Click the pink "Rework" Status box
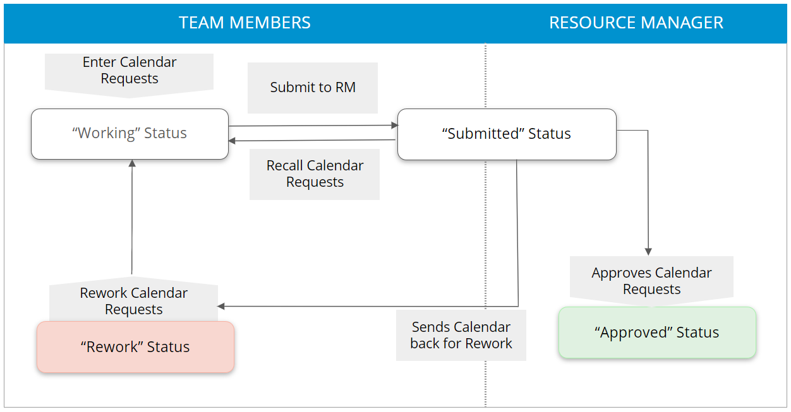791x412 pixels. coord(135,347)
